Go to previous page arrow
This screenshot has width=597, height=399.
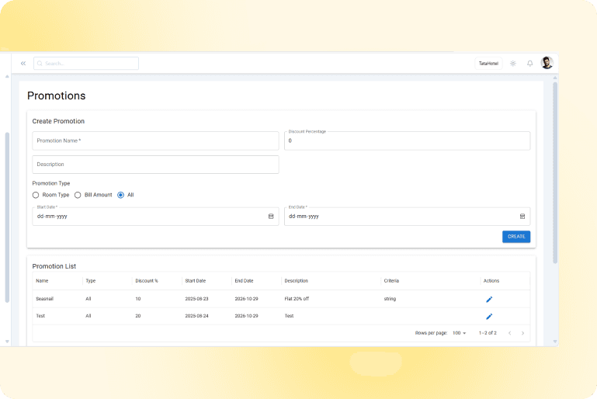click(x=510, y=333)
